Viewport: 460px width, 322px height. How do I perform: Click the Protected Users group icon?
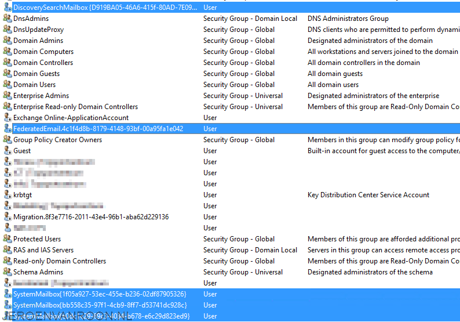(x=8, y=238)
